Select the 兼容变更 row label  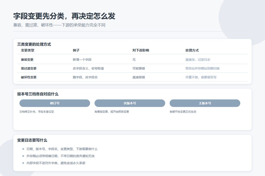pos(27,60)
